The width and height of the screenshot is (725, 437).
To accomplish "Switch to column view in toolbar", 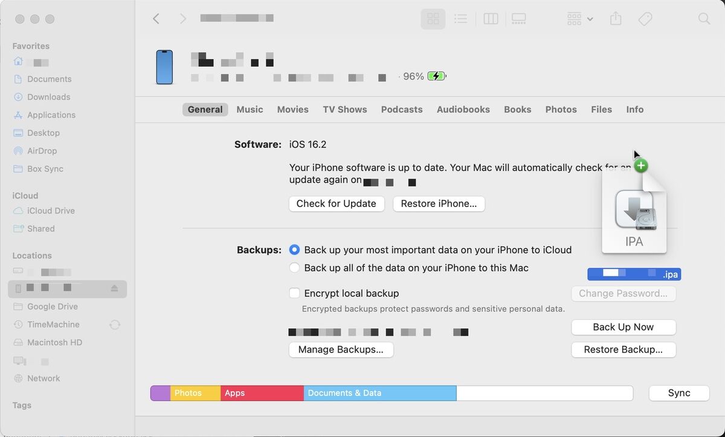I will point(491,19).
